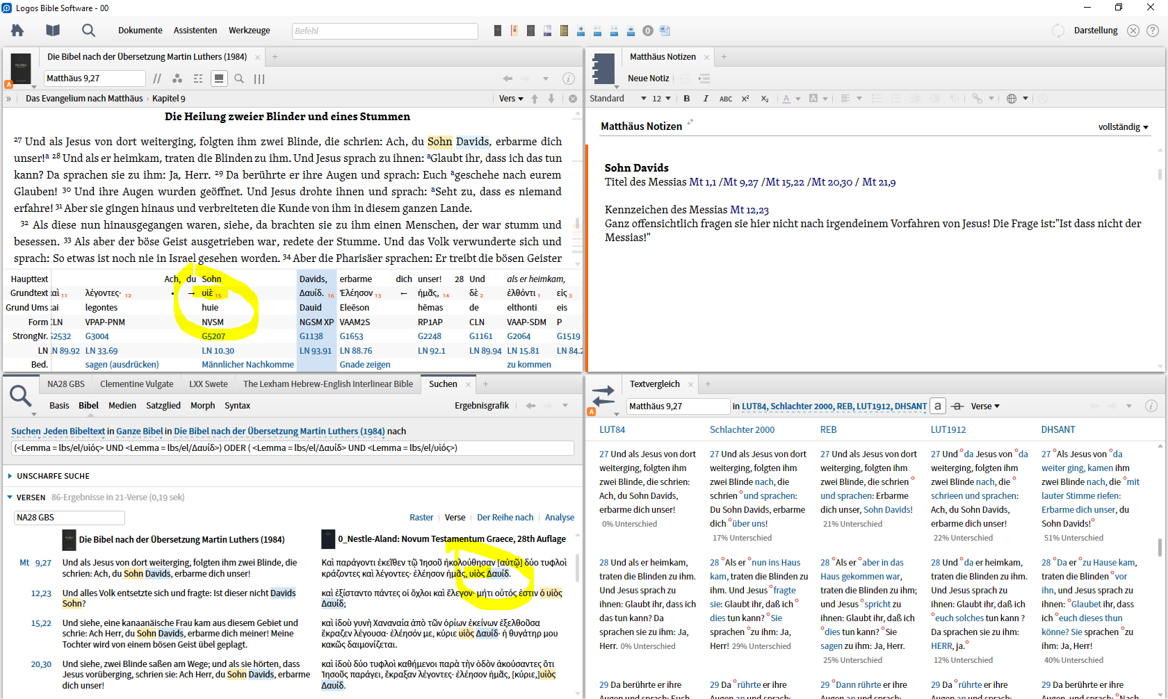Screen dimensions: 1168x699
Task: Click the Neue Notiz button
Action: (649, 79)
